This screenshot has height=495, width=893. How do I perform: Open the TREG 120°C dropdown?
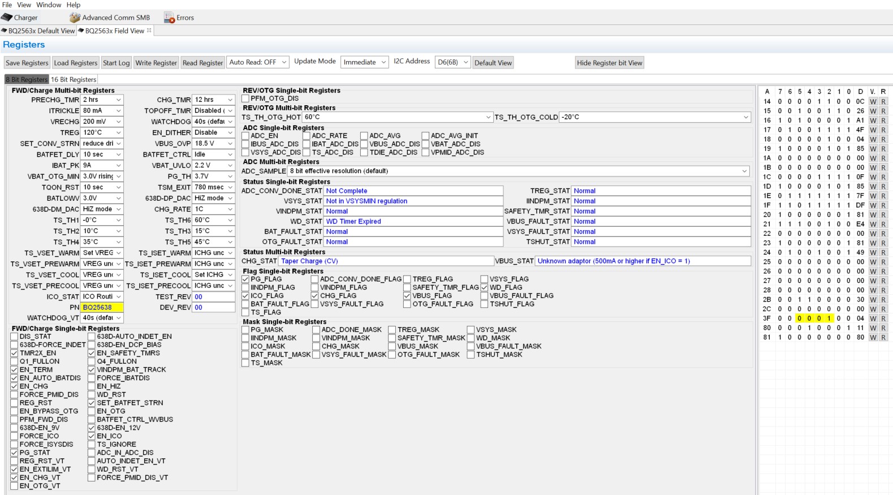click(102, 132)
